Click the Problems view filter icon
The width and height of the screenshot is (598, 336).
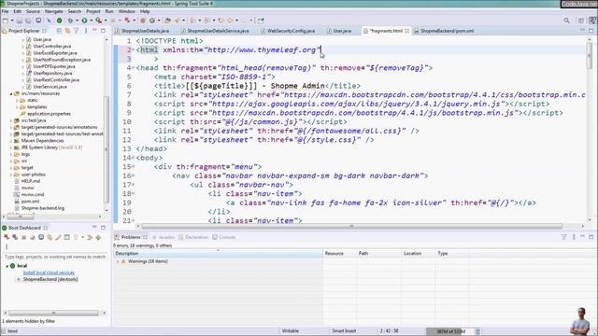(x=563, y=237)
